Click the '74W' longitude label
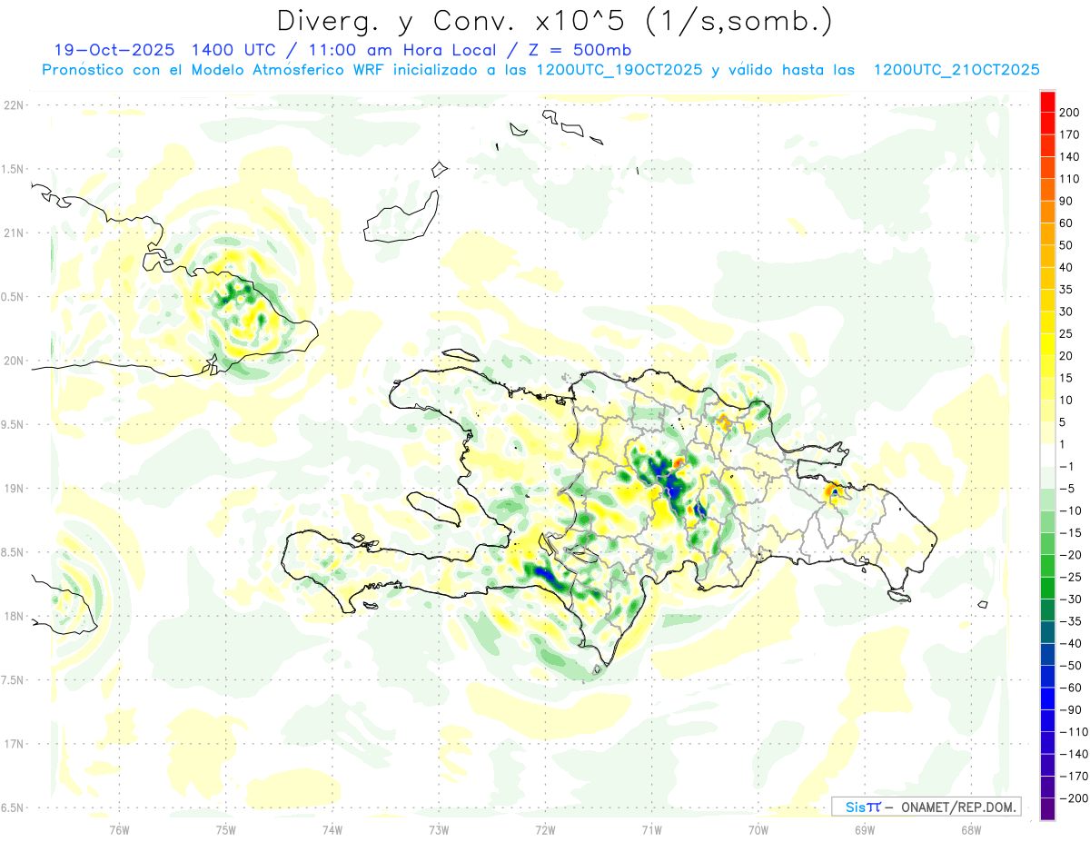The height and width of the screenshot is (842, 1090). (332, 828)
